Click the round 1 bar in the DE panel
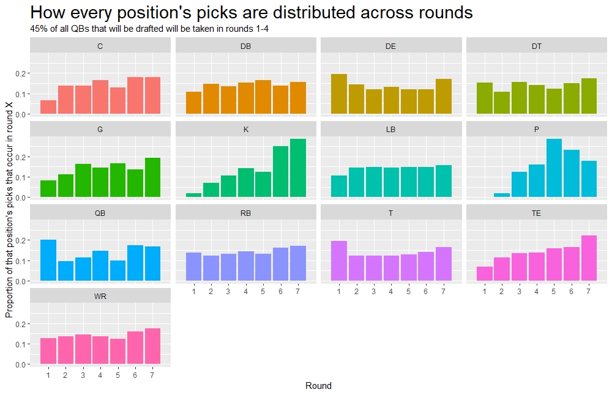This screenshot has height=395, width=612. (339, 94)
